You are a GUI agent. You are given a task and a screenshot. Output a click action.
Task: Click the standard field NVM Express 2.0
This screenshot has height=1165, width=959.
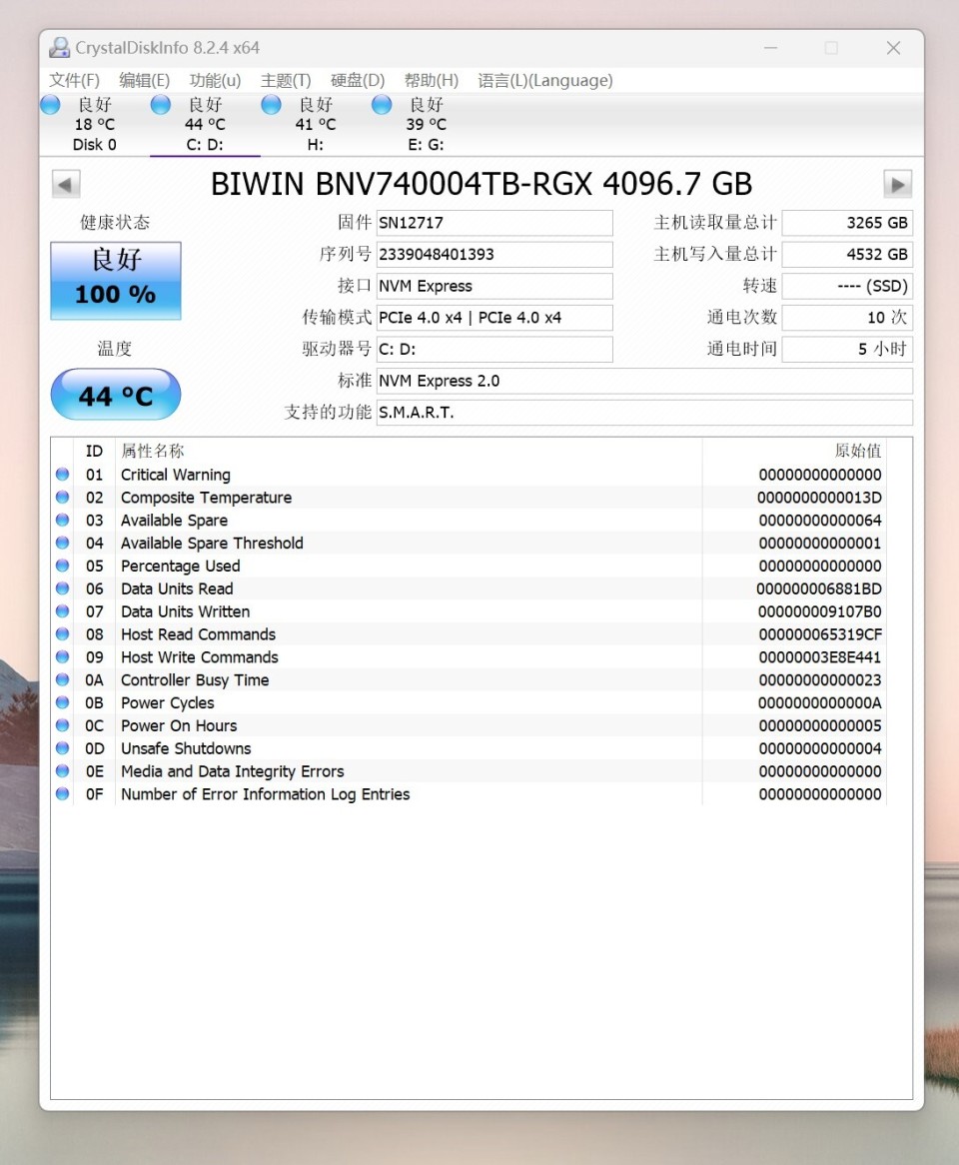(644, 381)
